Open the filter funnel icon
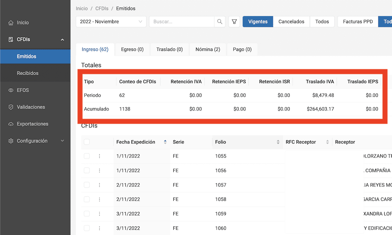Screen dimensions: 392x235 [234, 22]
